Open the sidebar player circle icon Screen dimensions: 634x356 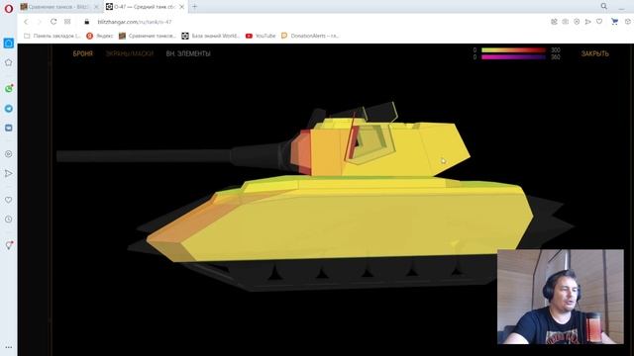9,154
